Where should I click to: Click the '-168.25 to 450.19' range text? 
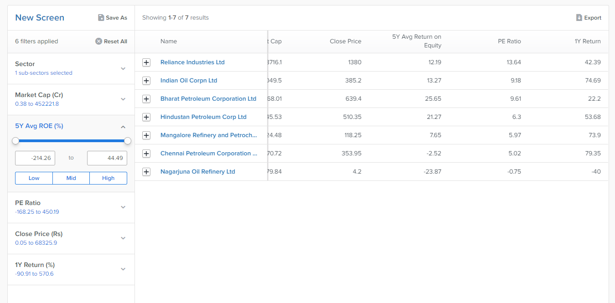click(37, 212)
